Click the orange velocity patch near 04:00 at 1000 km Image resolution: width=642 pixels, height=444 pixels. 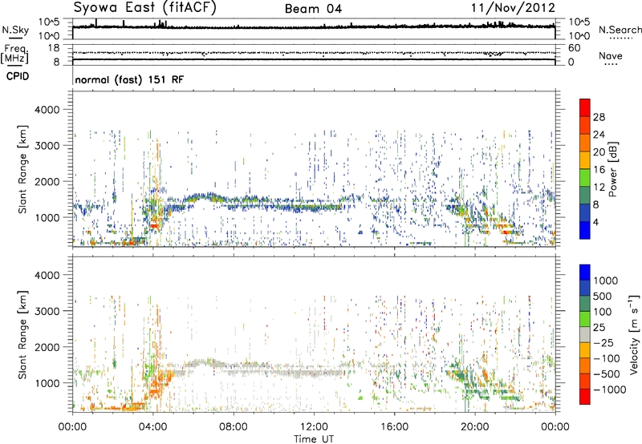pyautogui.click(x=160, y=382)
